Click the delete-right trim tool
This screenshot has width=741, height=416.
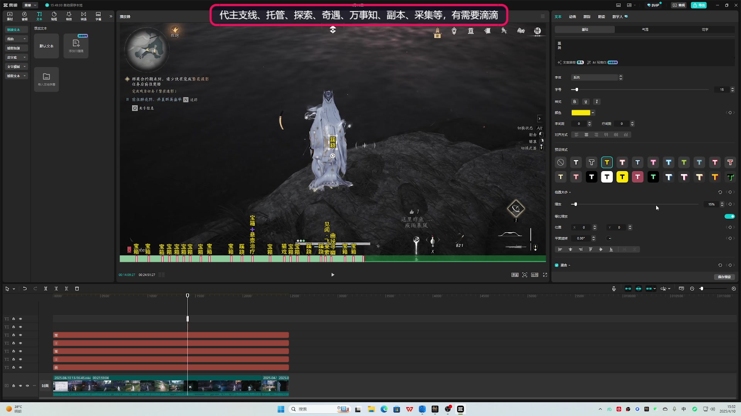tap(66, 289)
